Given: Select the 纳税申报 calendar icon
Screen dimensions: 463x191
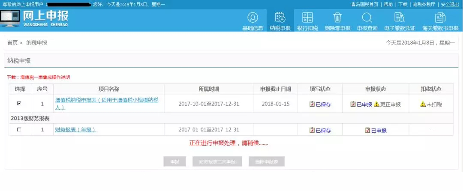Looking at the screenshot, I should (x=280, y=18).
